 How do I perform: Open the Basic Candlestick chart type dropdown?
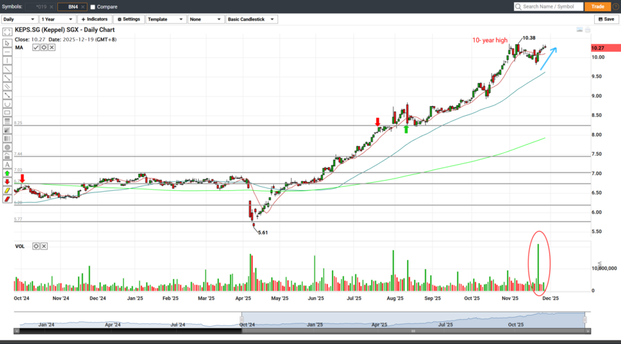pos(253,19)
